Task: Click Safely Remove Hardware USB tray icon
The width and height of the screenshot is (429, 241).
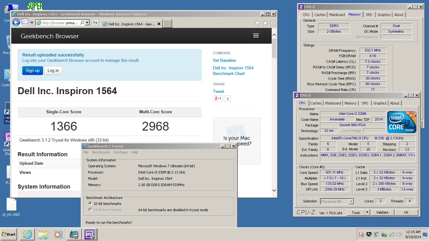Action: [x=384, y=234]
